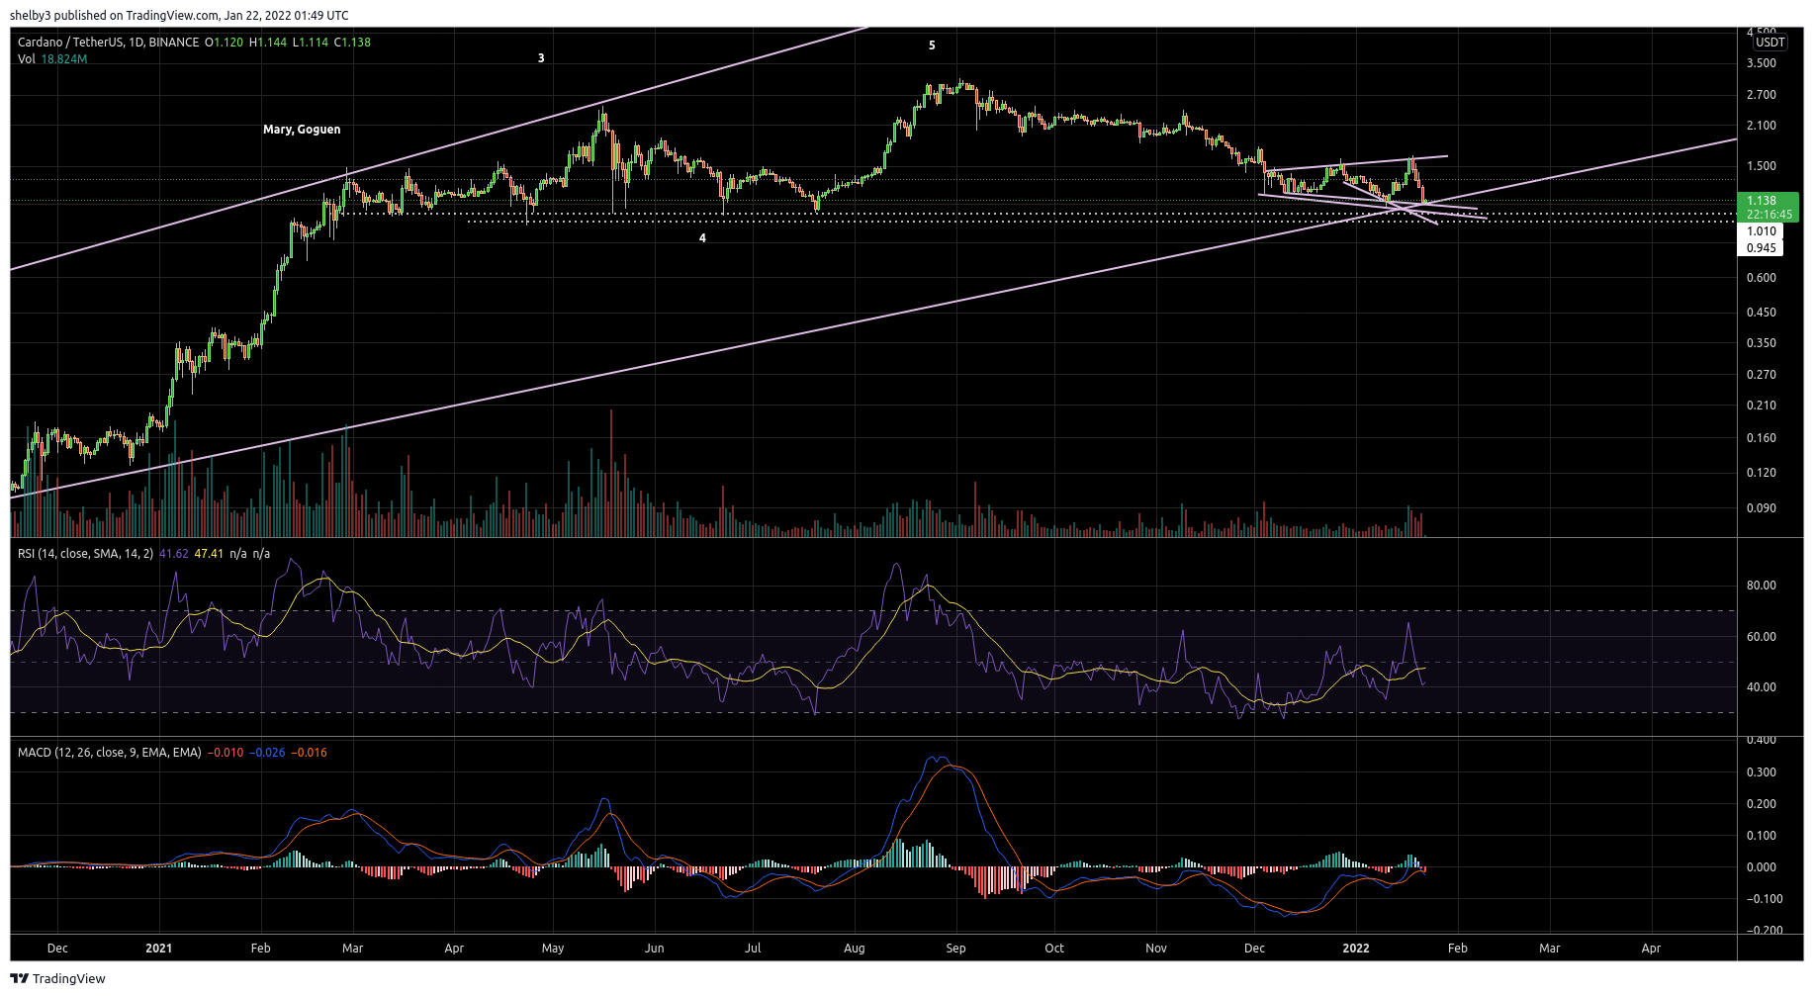Click the 0.120 price axis label
This screenshot has width=1814, height=996.
(1762, 473)
